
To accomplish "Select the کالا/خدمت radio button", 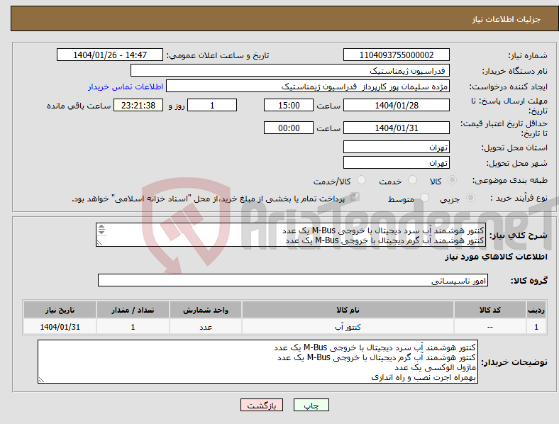I will coord(361,180).
